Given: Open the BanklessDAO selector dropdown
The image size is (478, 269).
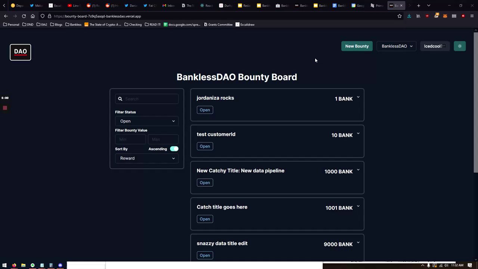Looking at the screenshot, I should (397, 46).
